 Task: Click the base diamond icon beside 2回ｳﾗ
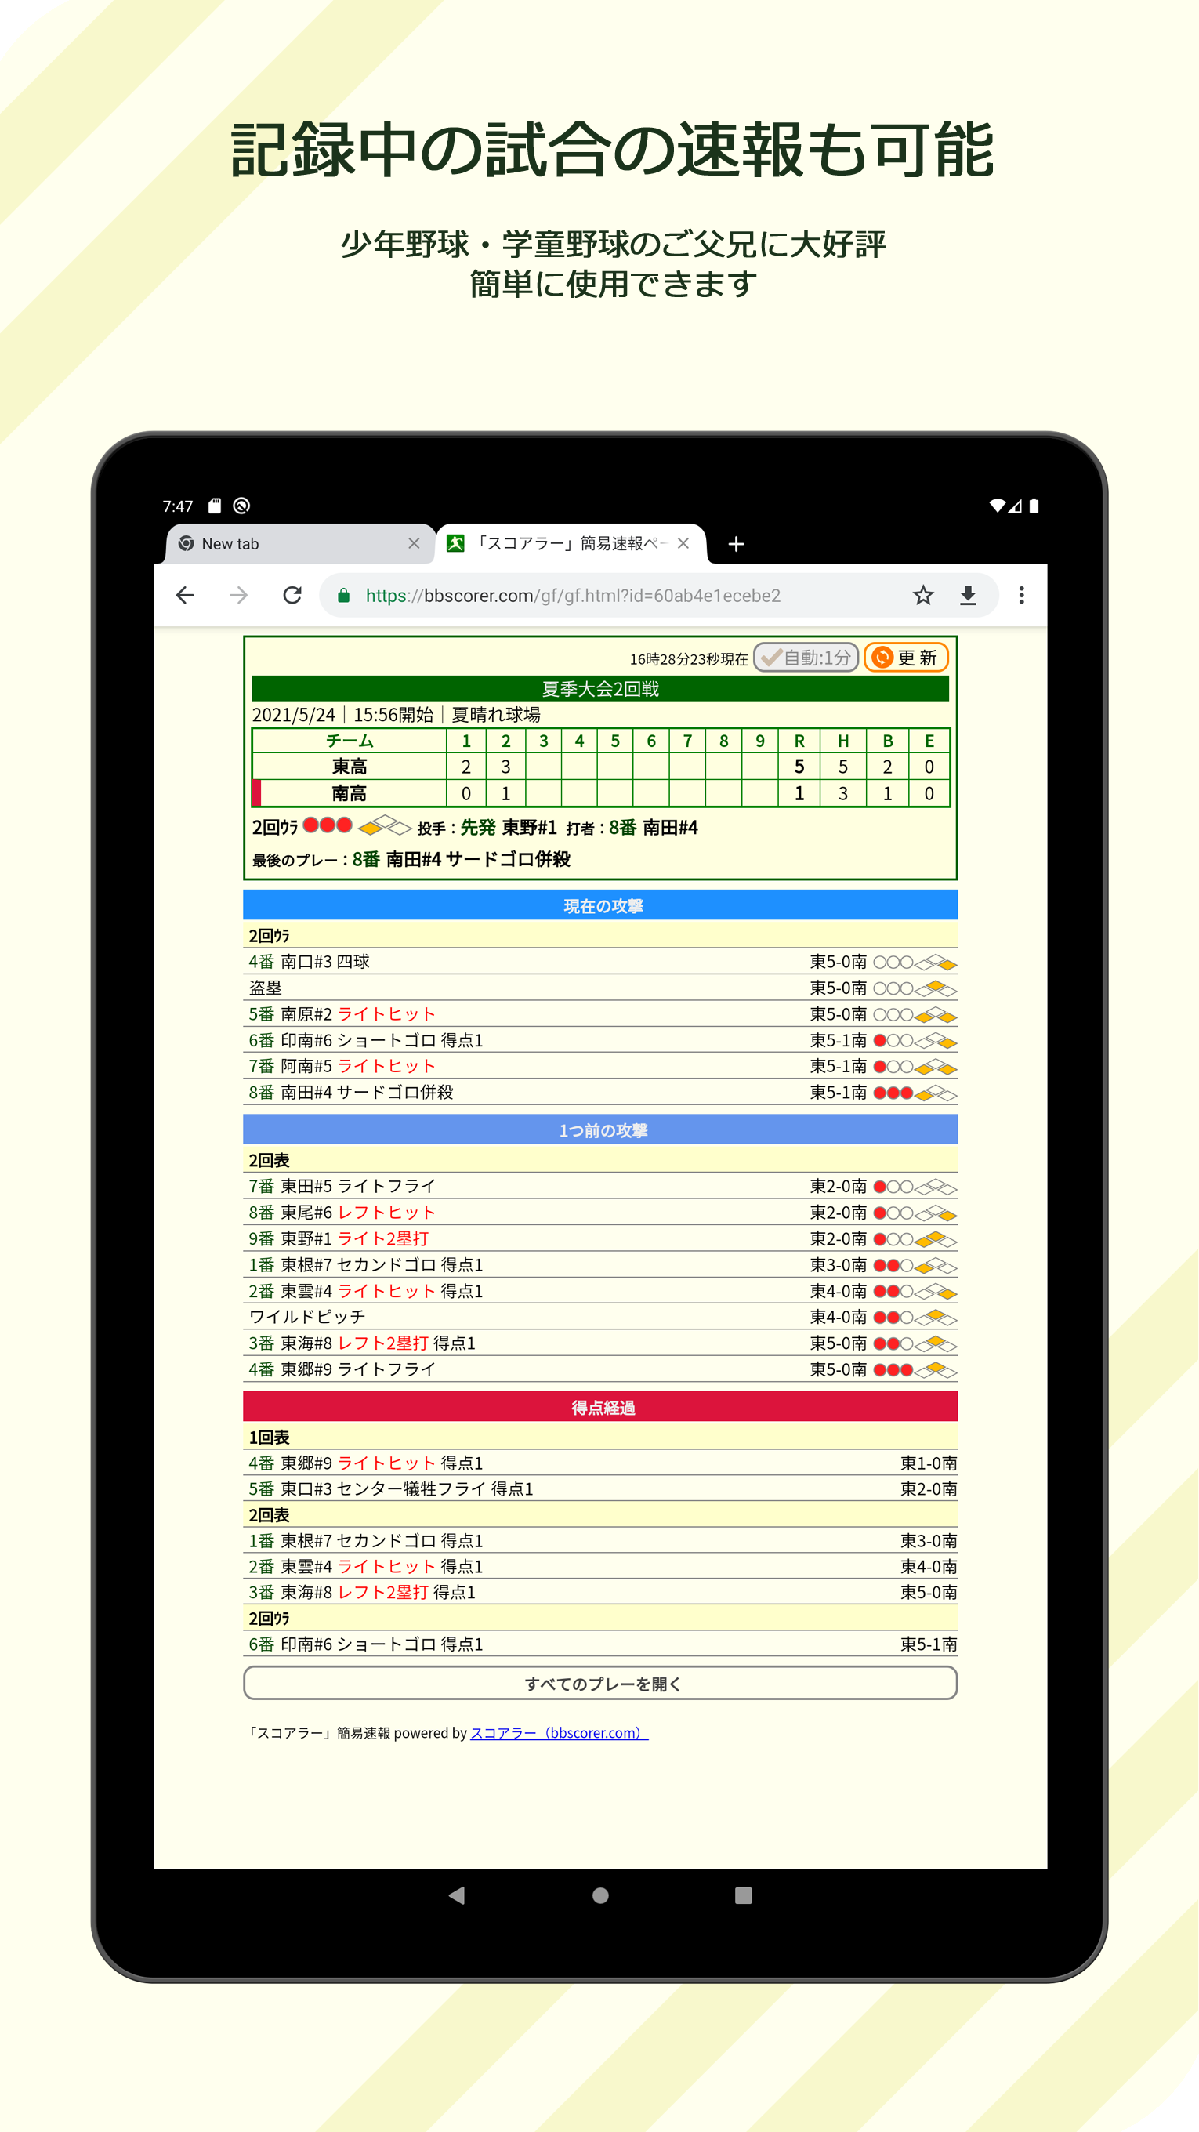[385, 825]
